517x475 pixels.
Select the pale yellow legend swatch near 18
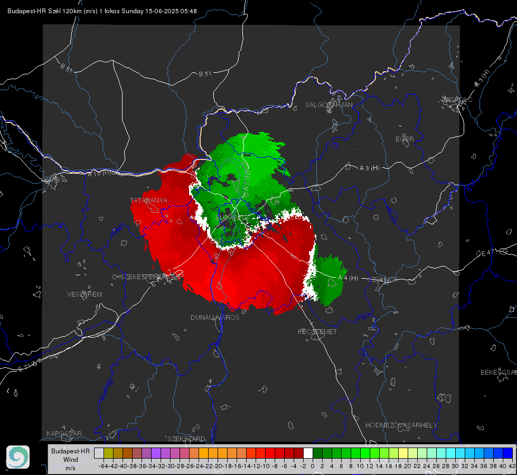pyautogui.click(x=403, y=453)
